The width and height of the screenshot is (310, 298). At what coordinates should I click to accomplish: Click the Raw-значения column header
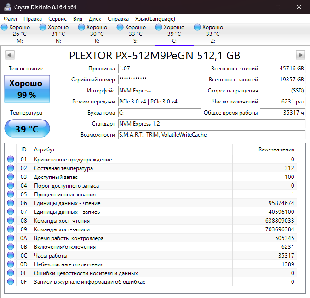(x=264, y=149)
